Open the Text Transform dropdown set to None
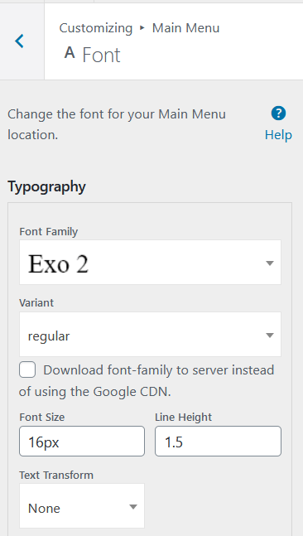The image size is (303, 536). [x=82, y=505]
